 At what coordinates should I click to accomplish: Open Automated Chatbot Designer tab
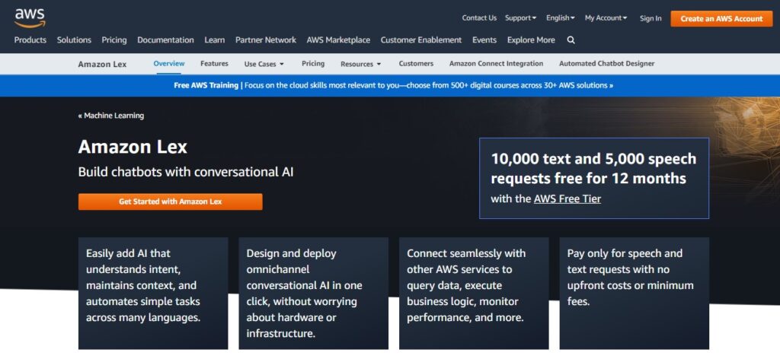[606, 64]
